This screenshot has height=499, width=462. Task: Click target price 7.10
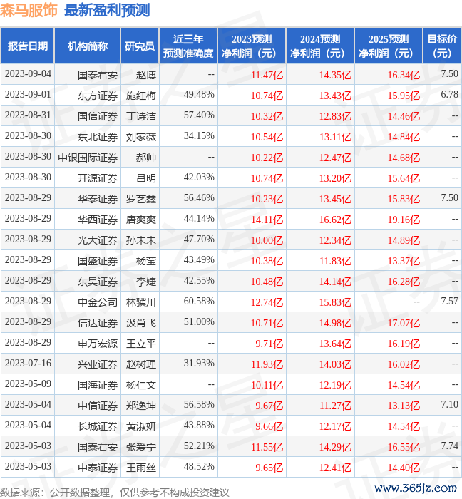(x=450, y=404)
